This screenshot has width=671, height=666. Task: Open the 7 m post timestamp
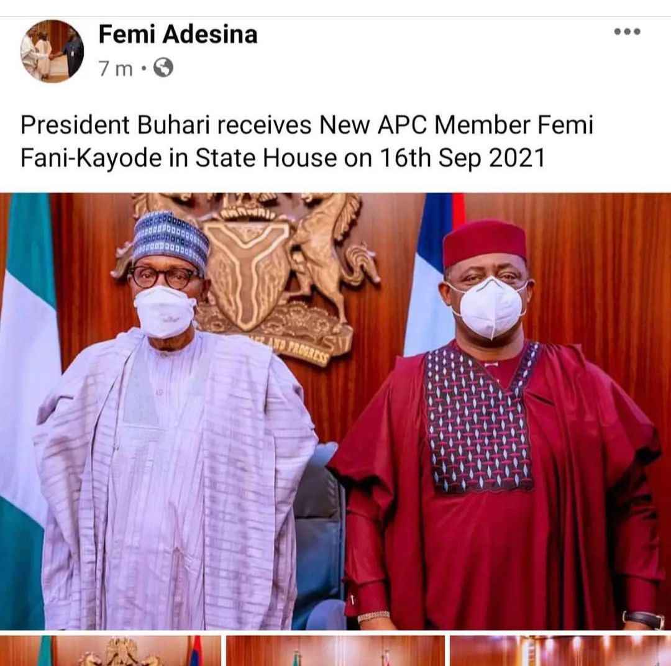click(116, 68)
